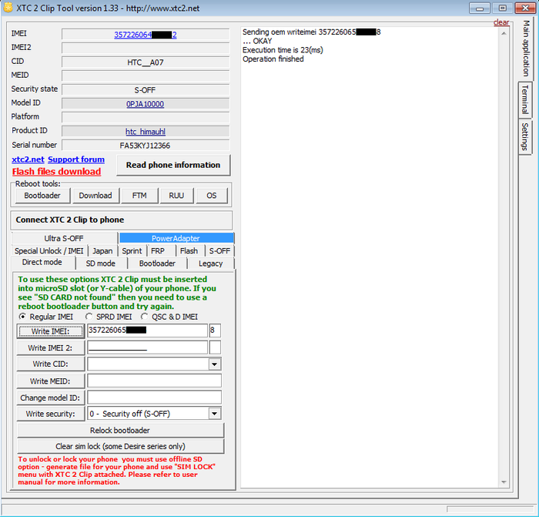Clear the log using the clear link
Viewport: 539px width, 517px height.
click(x=501, y=22)
